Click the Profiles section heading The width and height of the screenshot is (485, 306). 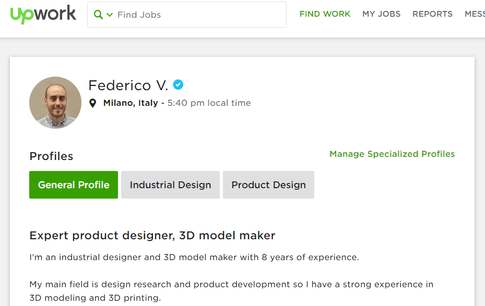(51, 156)
